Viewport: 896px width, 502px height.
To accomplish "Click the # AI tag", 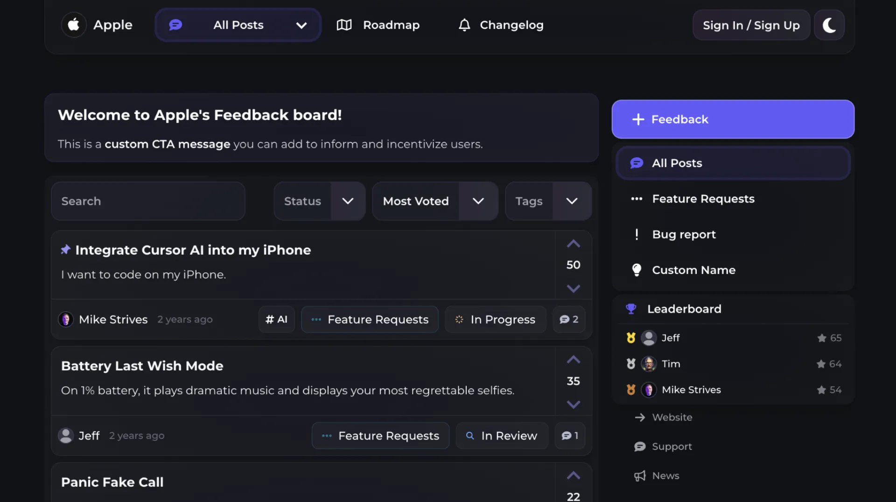I will pyautogui.click(x=277, y=320).
